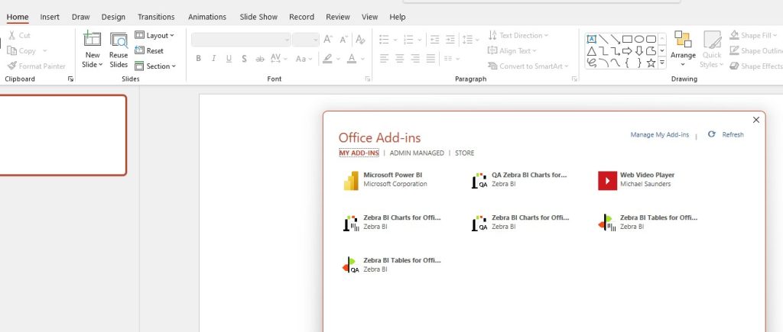Image resolution: width=783 pixels, height=332 pixels.
Task: Click font color swatch button
Action: point(352,59)
